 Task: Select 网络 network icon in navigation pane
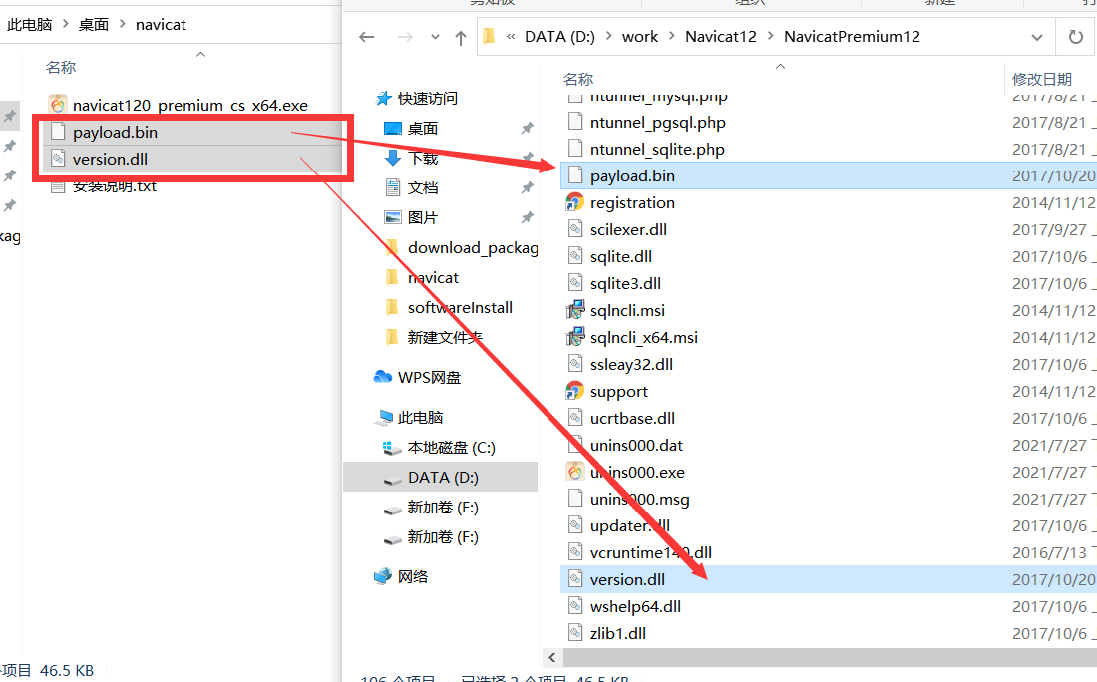pos(383,576)
